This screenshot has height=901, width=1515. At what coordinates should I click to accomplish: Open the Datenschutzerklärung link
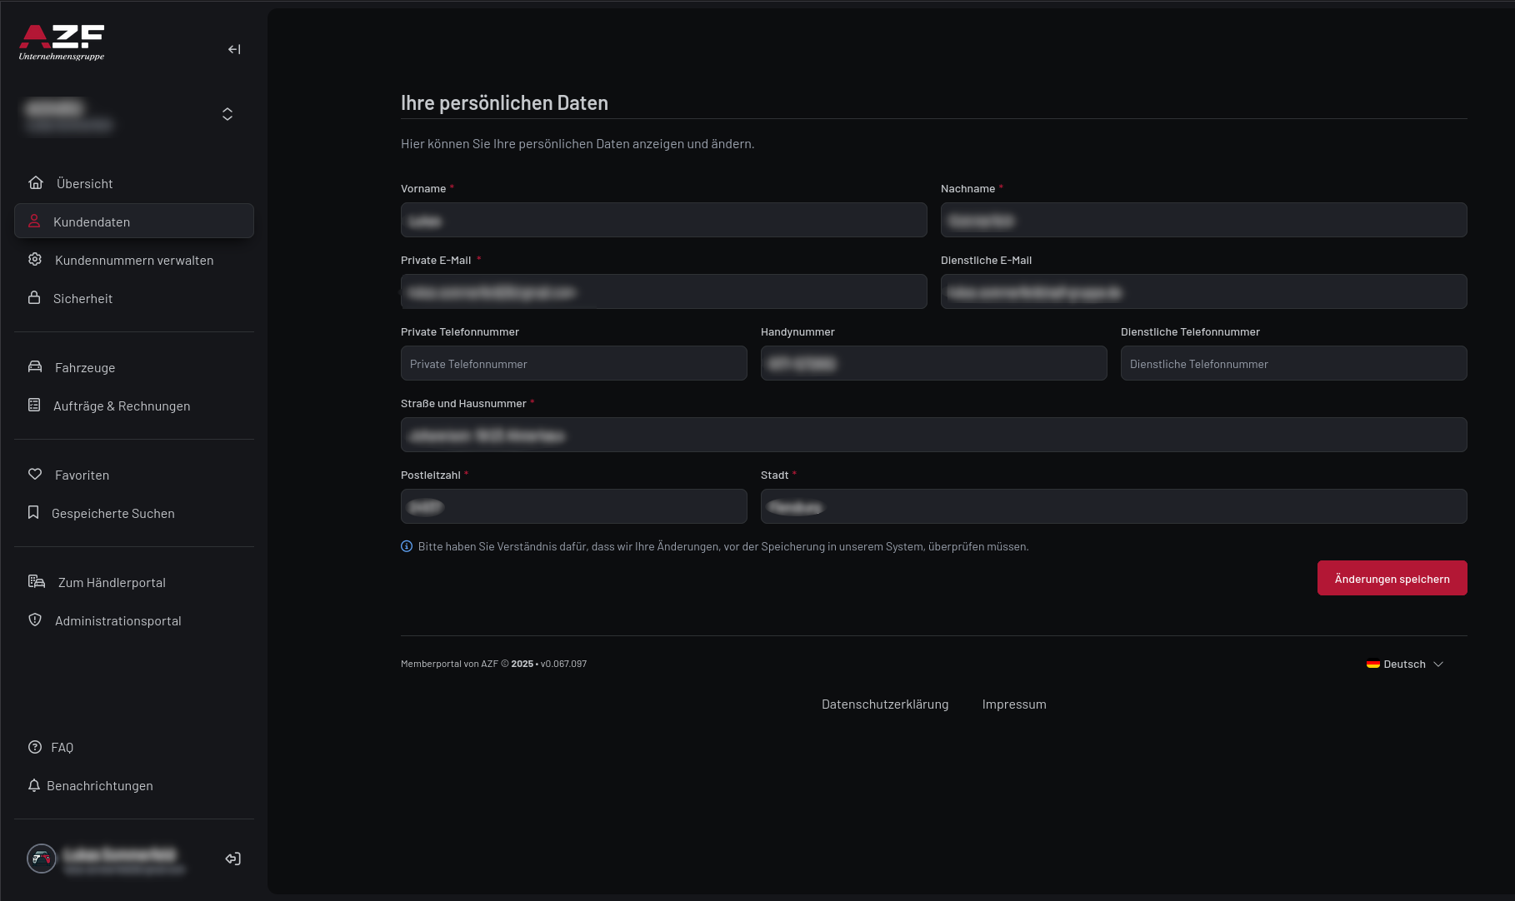885,704
